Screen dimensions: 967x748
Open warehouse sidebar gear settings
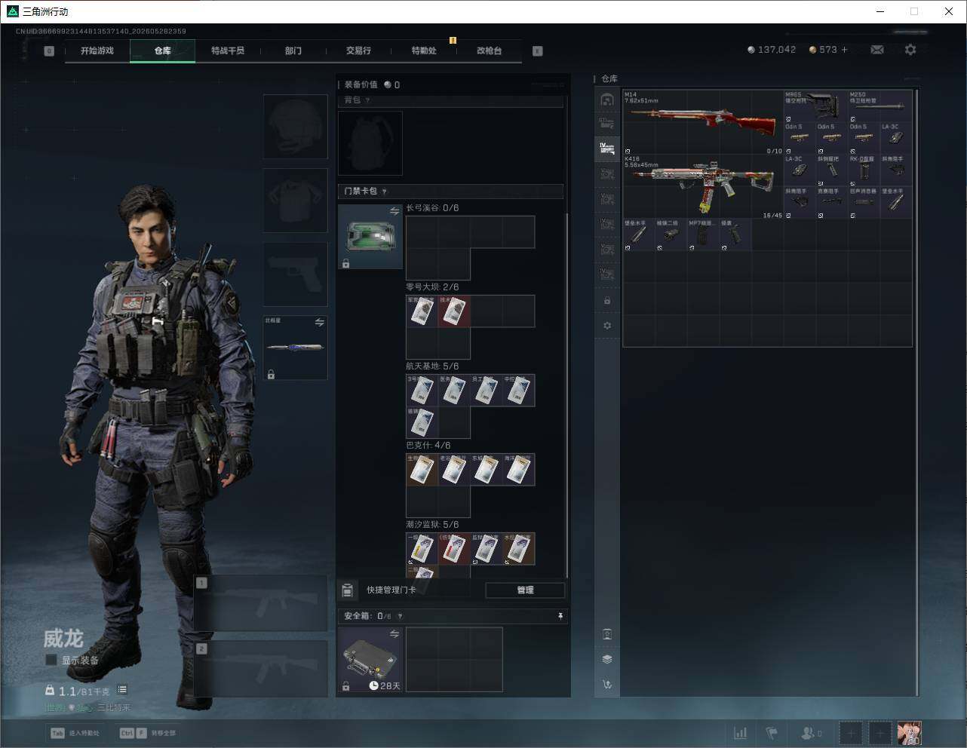607,326
